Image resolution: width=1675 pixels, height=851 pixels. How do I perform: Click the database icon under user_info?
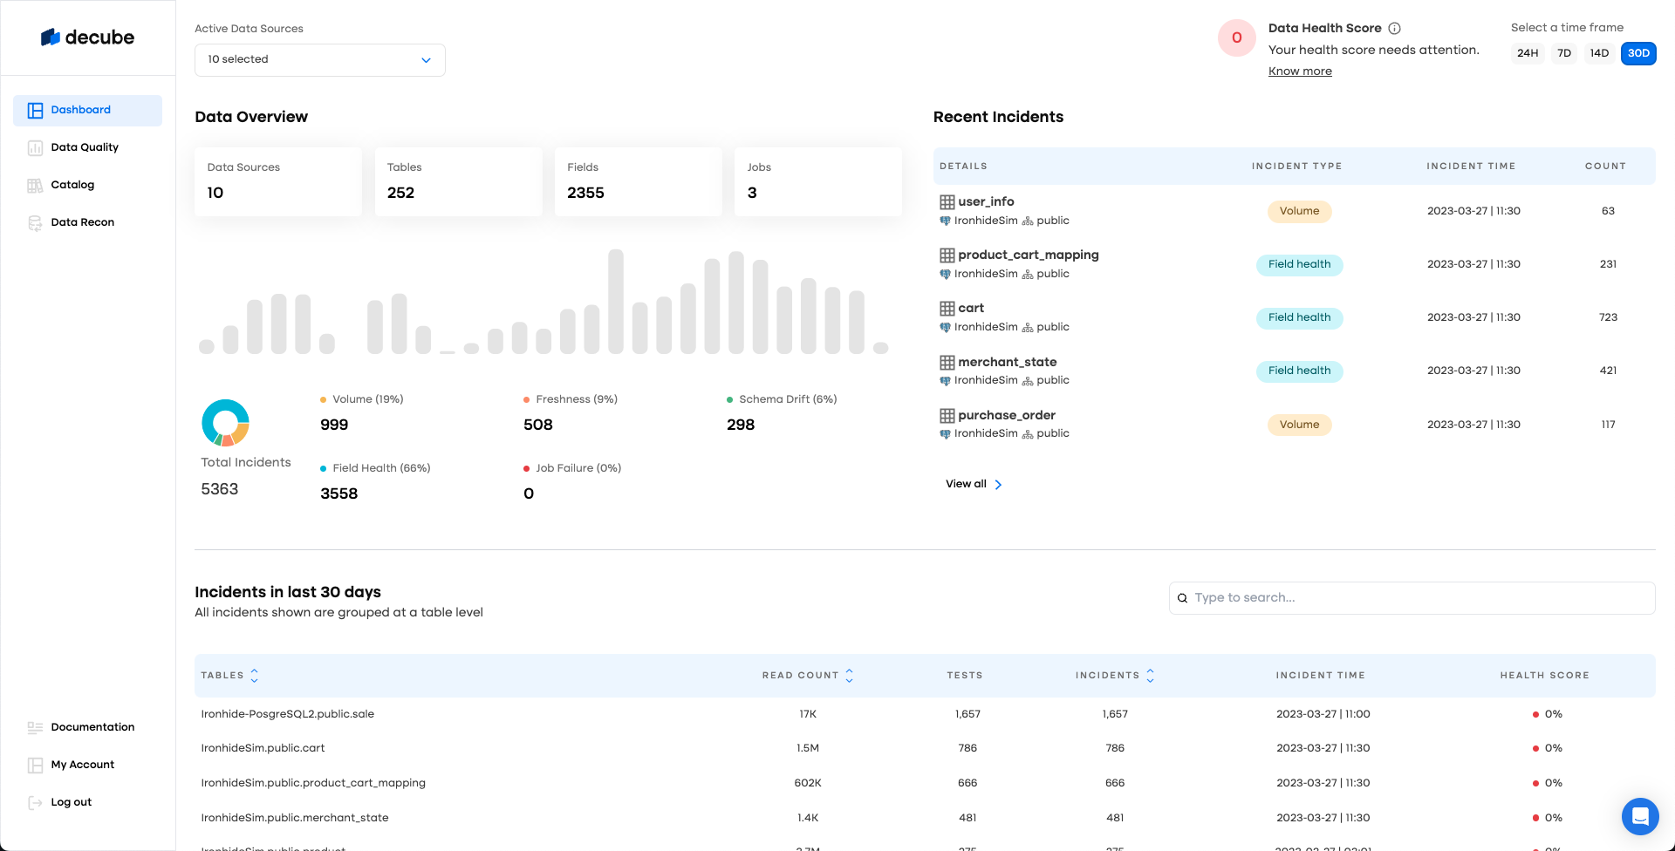tap(945, 221)
